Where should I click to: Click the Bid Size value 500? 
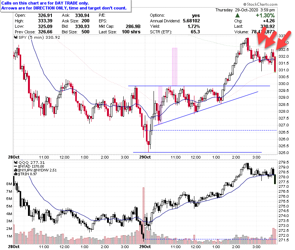(x=85, y=32)
